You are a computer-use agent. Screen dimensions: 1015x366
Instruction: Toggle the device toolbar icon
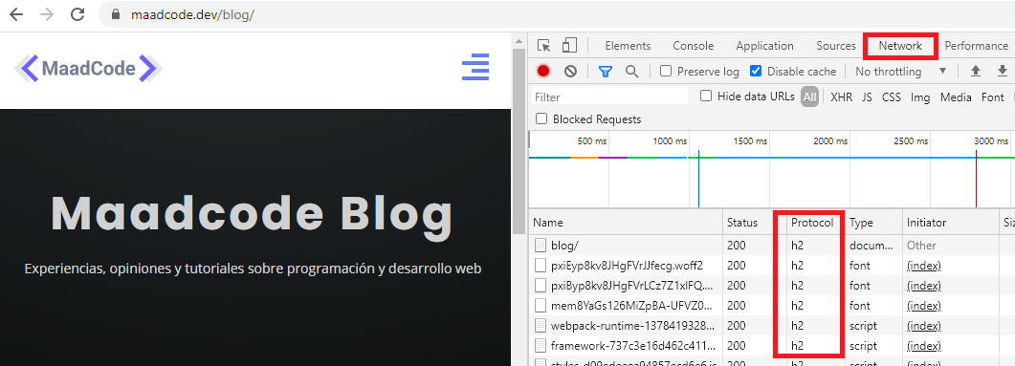[569, 45]
